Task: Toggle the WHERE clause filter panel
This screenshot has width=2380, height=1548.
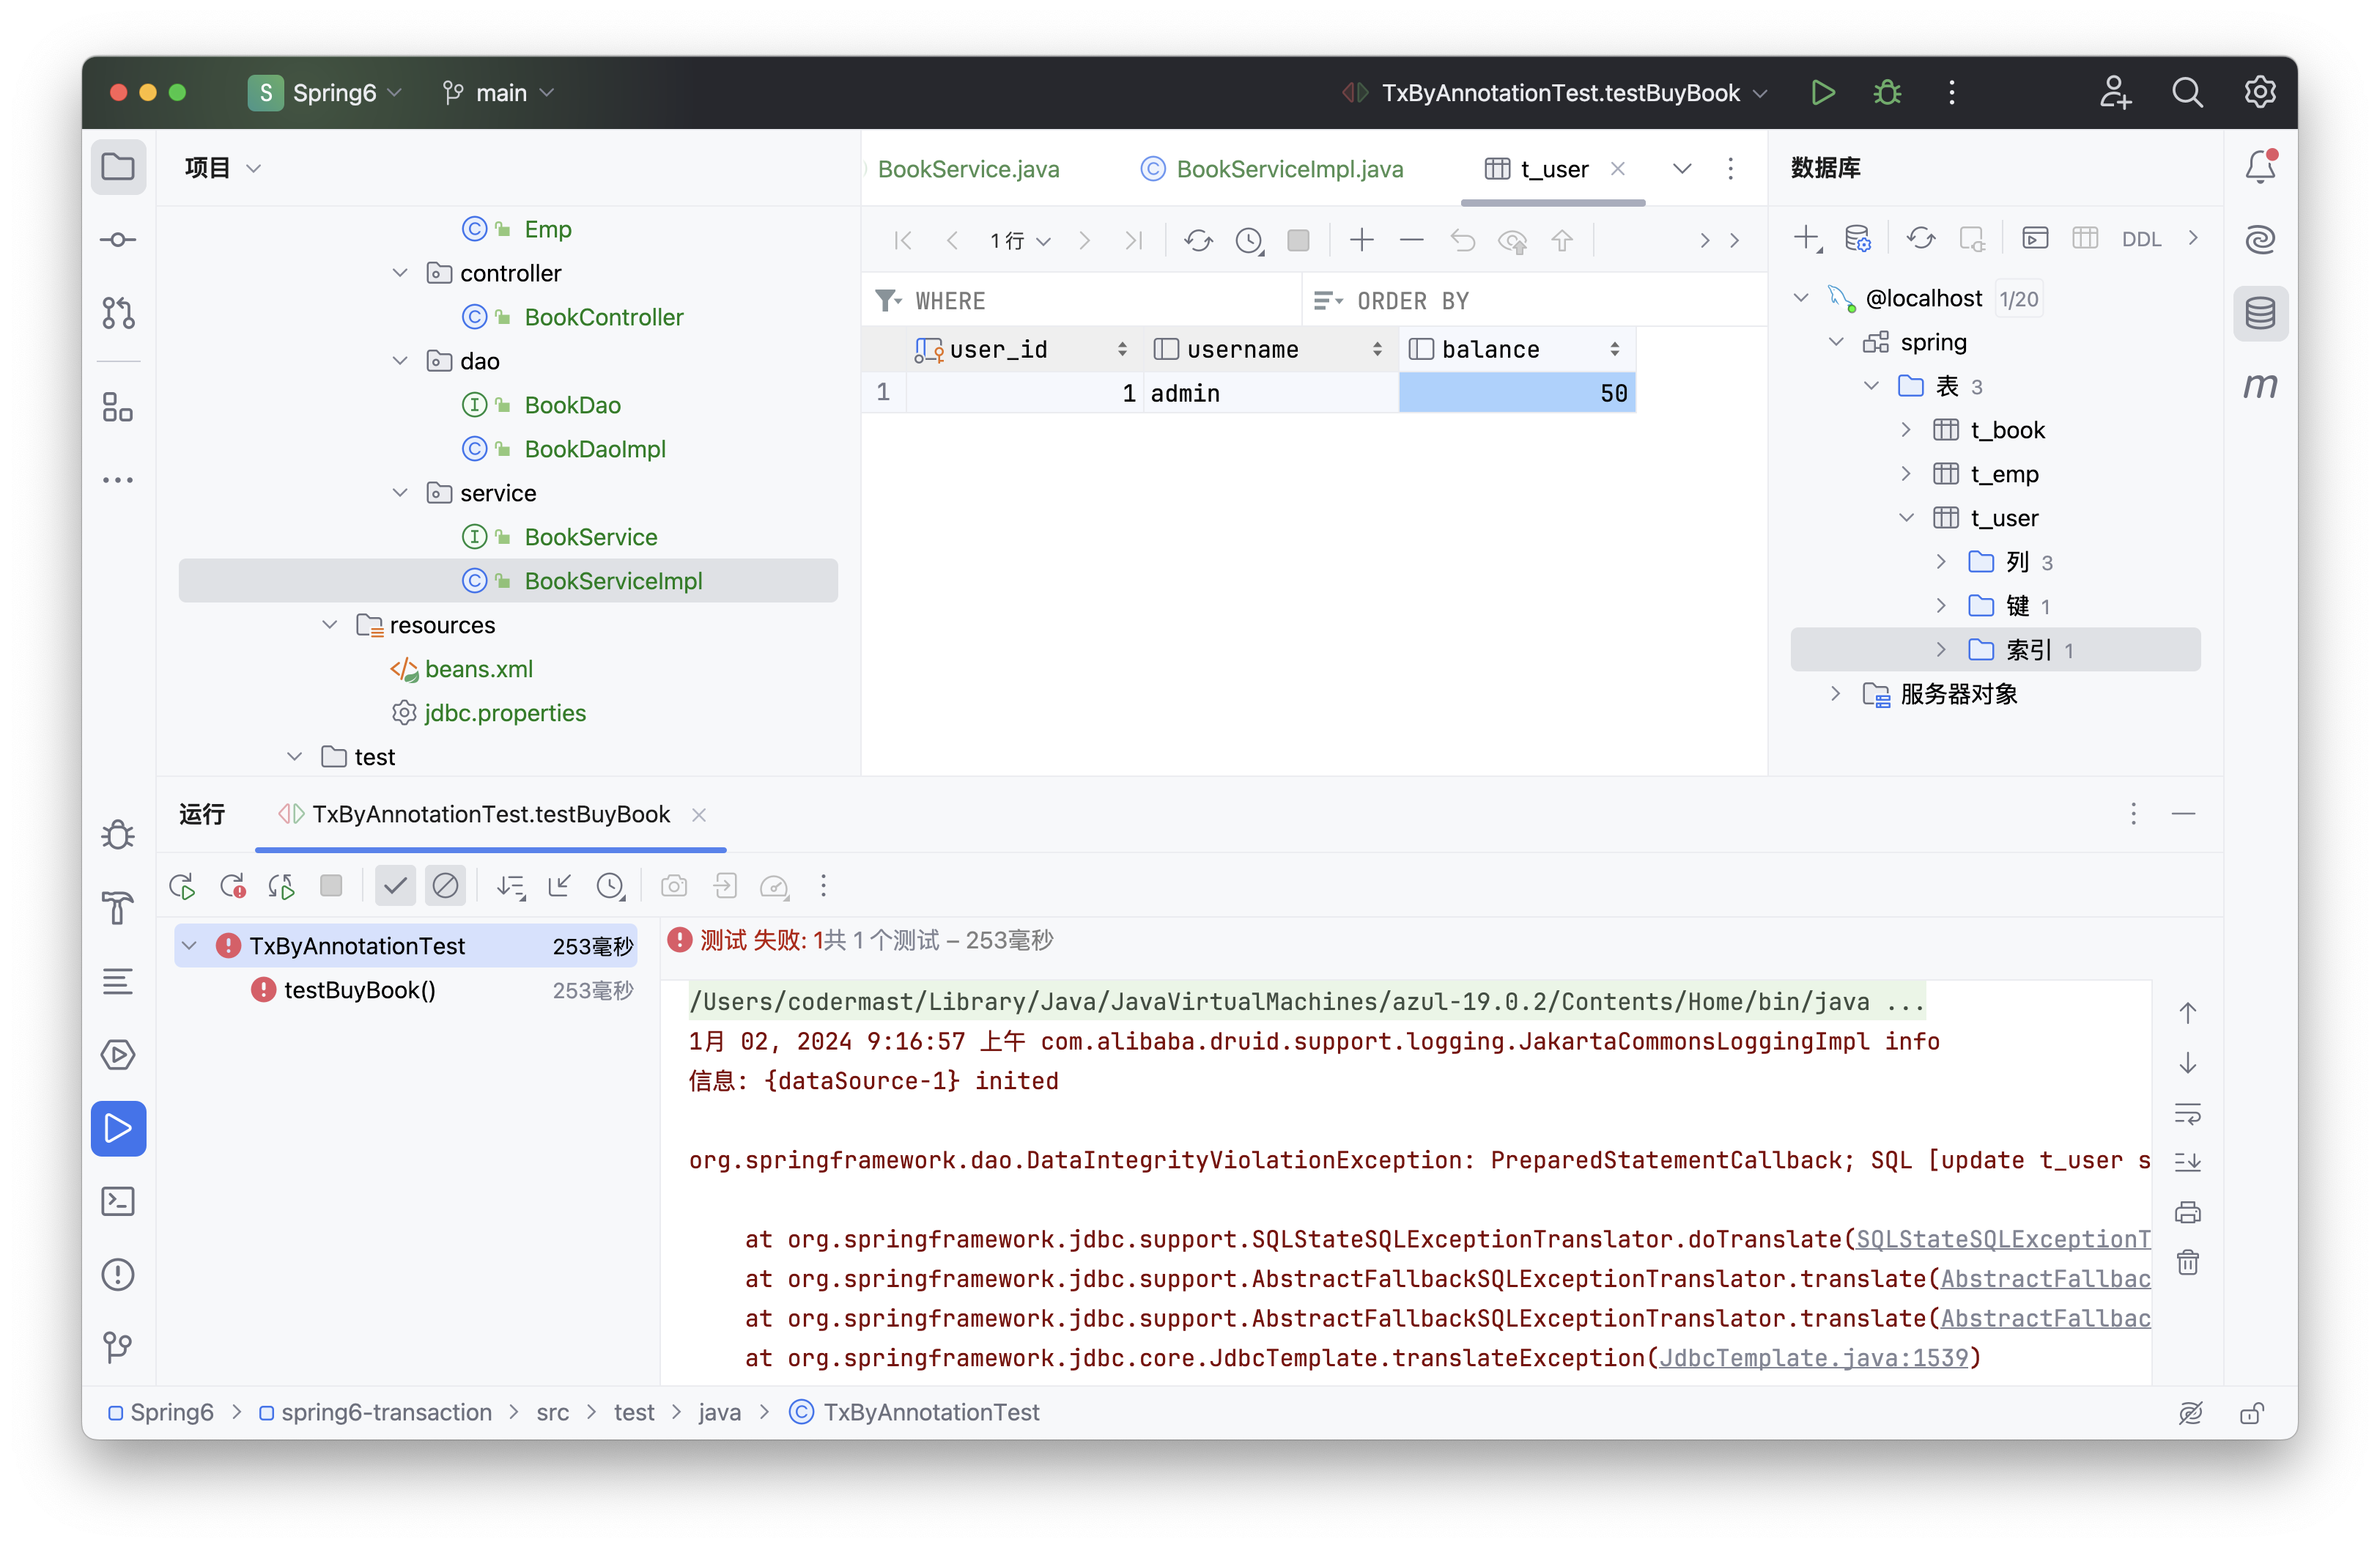Action: [888, 302]
